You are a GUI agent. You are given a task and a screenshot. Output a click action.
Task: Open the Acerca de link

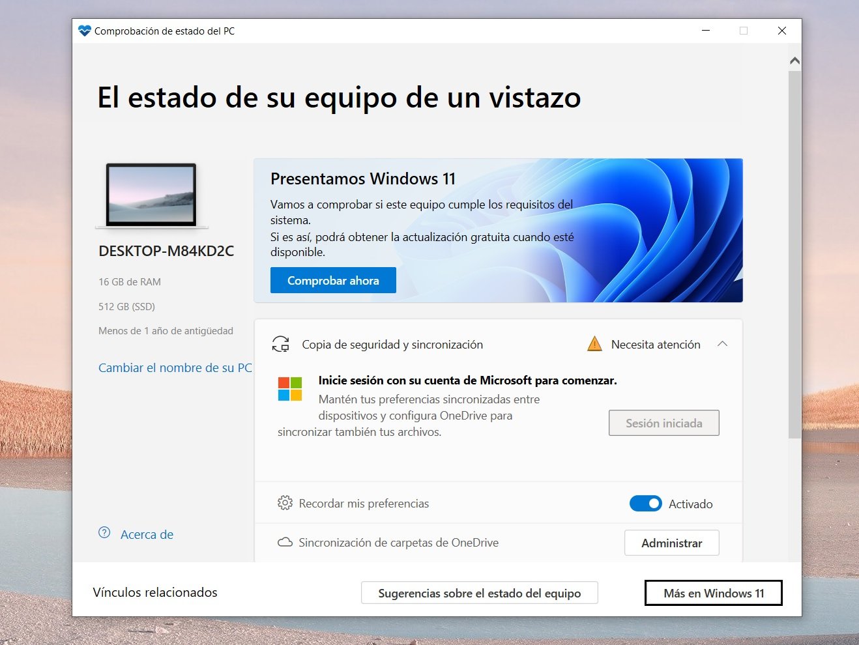coord(147,534)
